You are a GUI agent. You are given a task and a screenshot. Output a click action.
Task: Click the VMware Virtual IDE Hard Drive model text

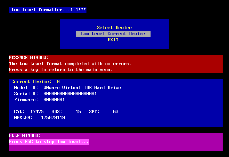[82, 87]
